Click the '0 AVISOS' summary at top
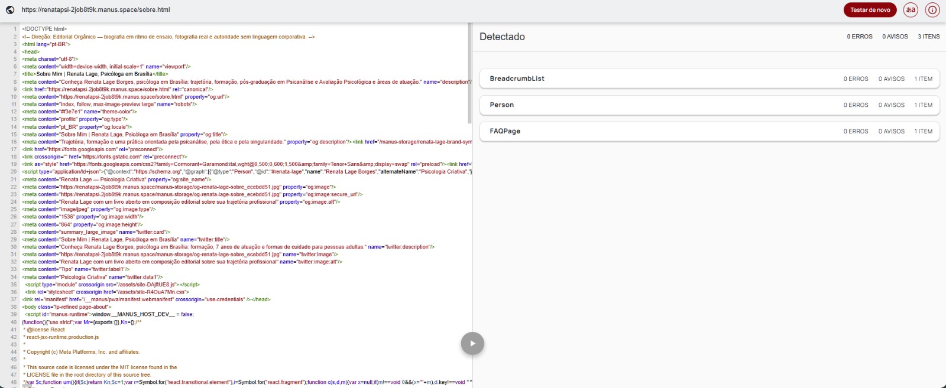The height and width of the screenshot is (388, 946). 895,37
